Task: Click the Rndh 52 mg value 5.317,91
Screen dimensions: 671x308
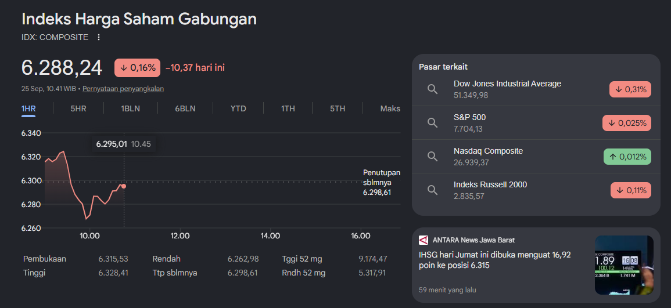Action: (x=372, y=273)
